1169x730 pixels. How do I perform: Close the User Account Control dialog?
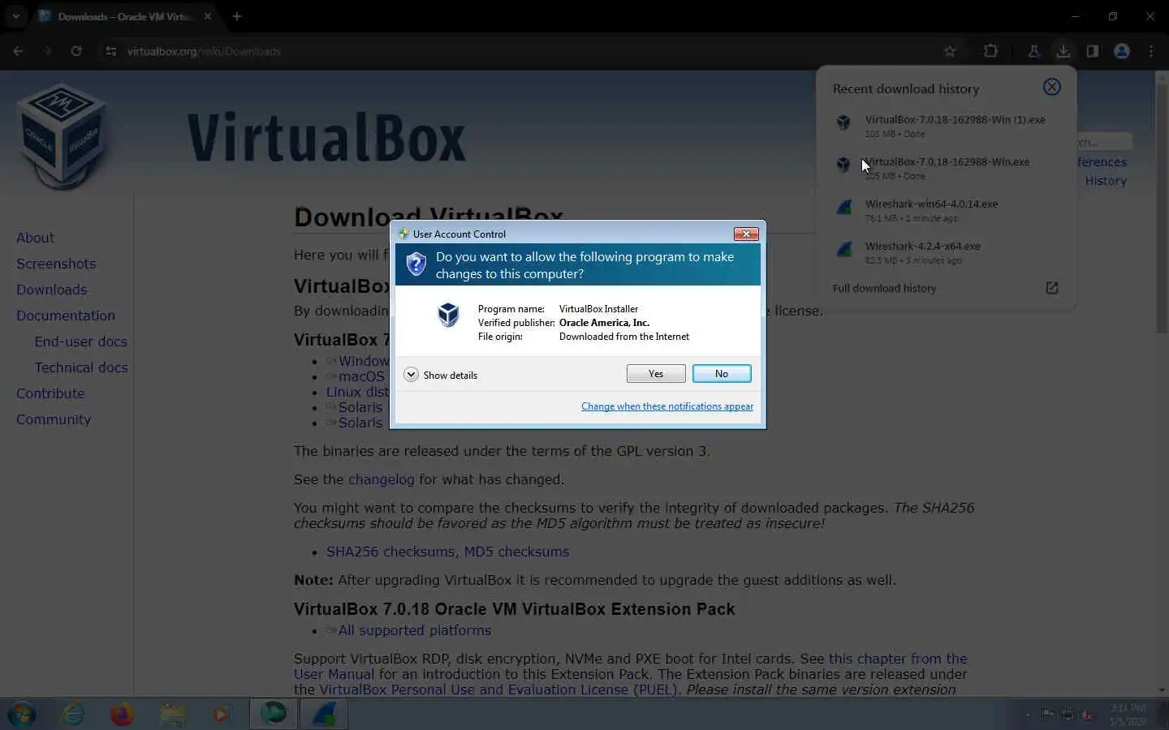point(746,234)
